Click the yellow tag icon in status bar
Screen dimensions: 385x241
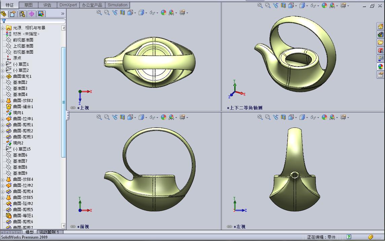[x=371, y=237]
